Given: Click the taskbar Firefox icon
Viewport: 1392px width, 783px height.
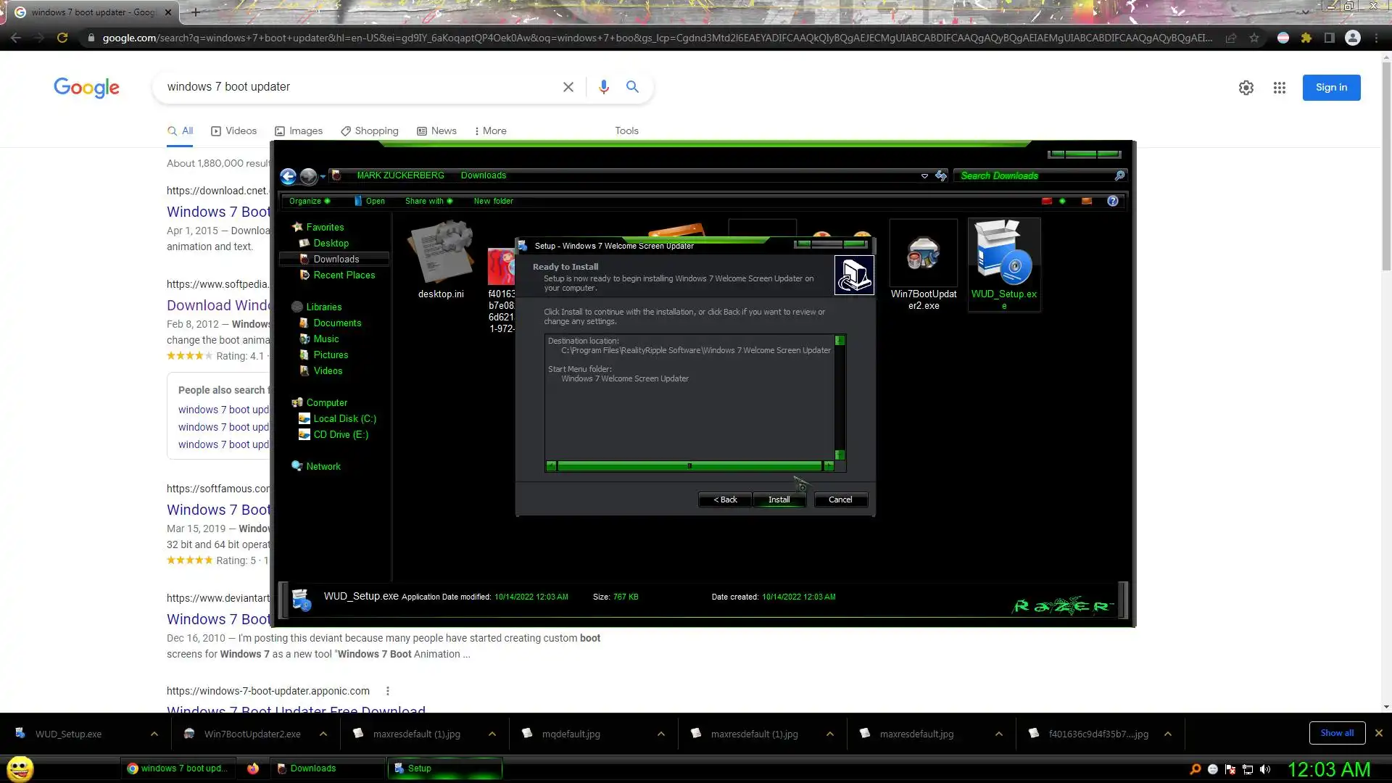Looking at the screenshot, I should (x=252, y=768).
